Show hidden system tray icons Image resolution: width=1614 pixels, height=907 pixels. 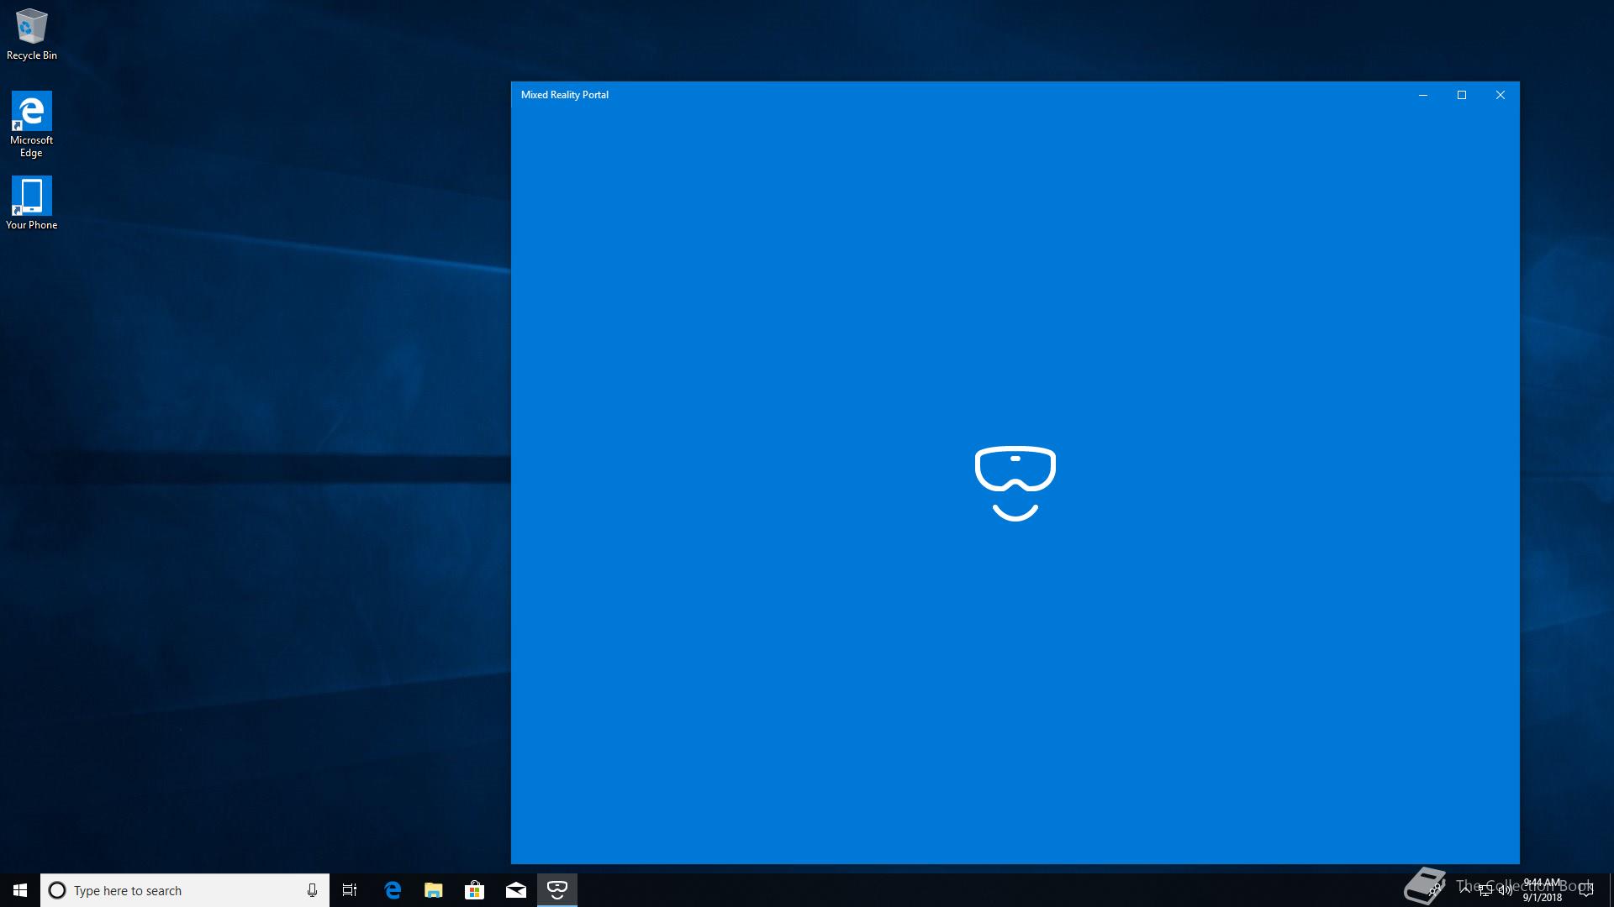1465,890
